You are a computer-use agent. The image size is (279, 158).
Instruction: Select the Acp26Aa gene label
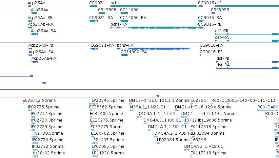(39, 10)
